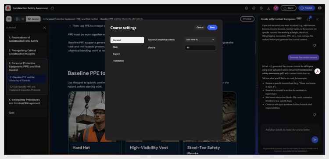Open the Success/Completion criteria dropdown
The image size is (329, 159).
pos(200,40)
